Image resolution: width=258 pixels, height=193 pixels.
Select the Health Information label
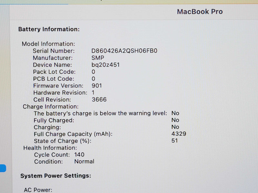(x=50, y=148)
